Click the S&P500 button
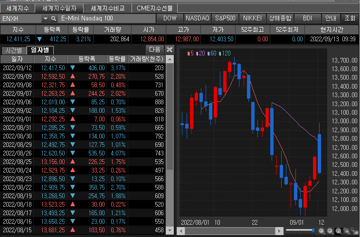The image size is (360, 237). point(225,18)
